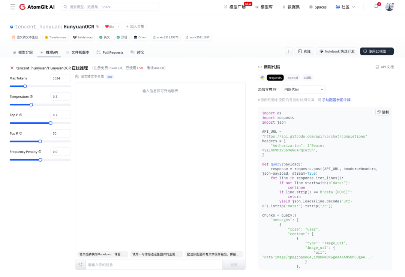
Task: Select prompt suggestion 请用一句话描述这张图片
Action: pos(156,254)
